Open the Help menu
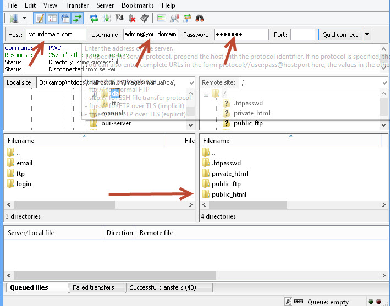This screenshot has width=390, height=306. click(x=168, y=5)
